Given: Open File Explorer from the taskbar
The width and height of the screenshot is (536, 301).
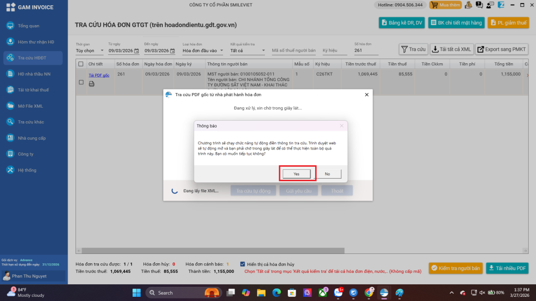Looking at the screenshot, I should (x=260, y=293).
